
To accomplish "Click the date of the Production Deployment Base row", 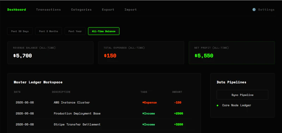I will 25,113.
